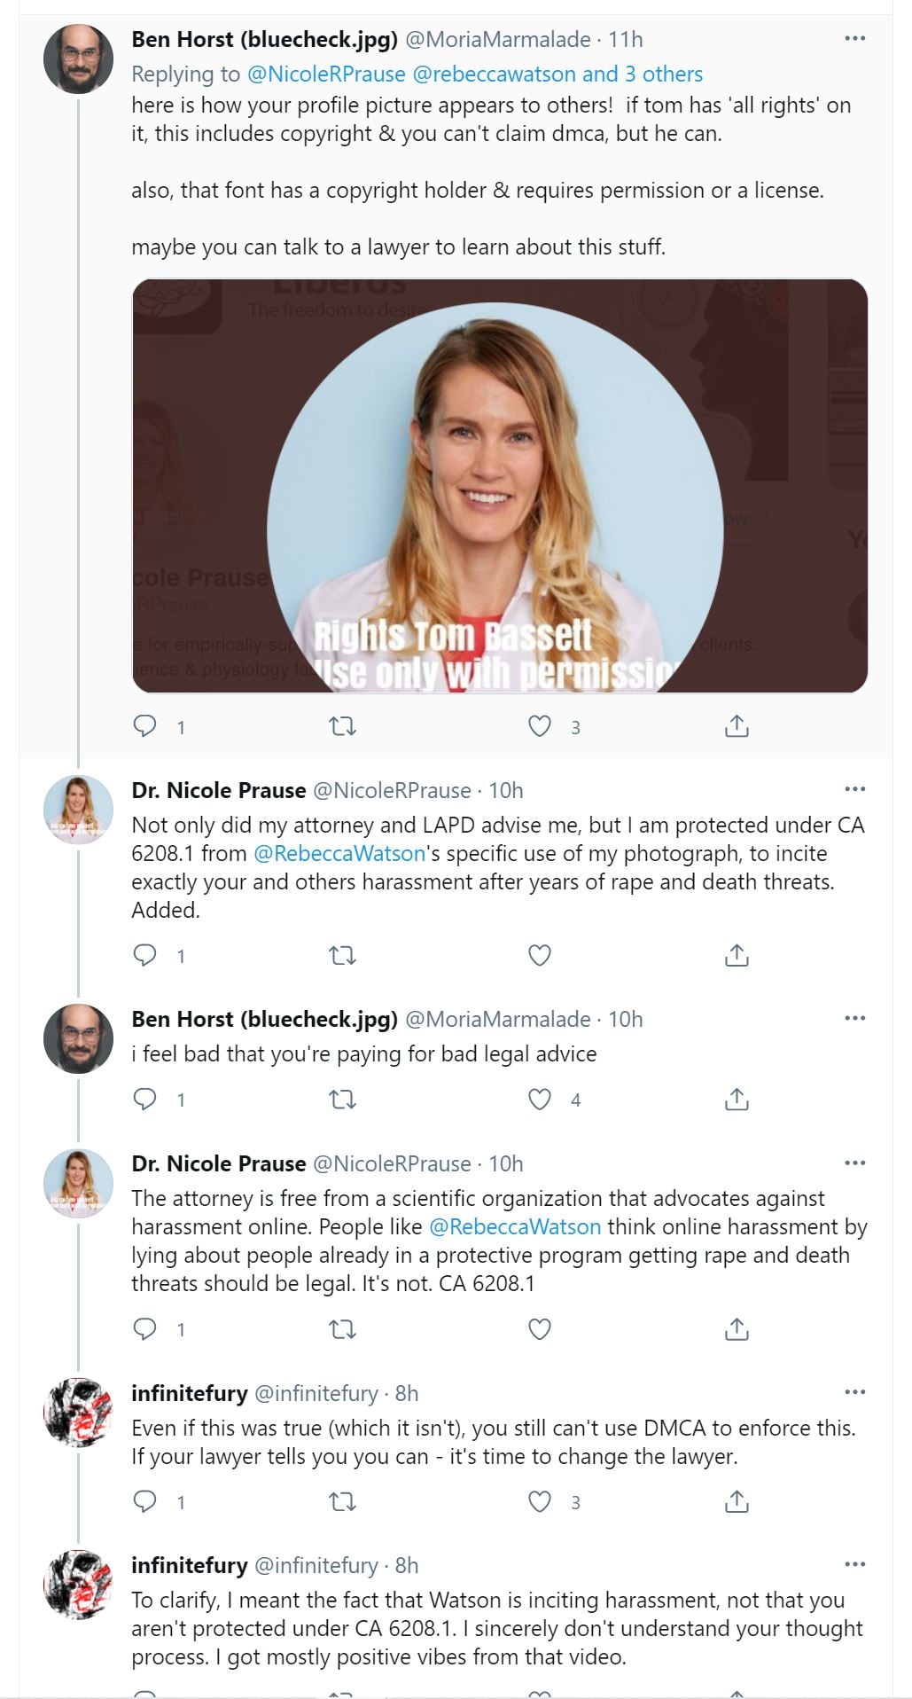Screen dimensions: 912x1699
Task: Open more options on Ben Horst's first tweet
Action: pyautogui.click(x=854, y=39)
